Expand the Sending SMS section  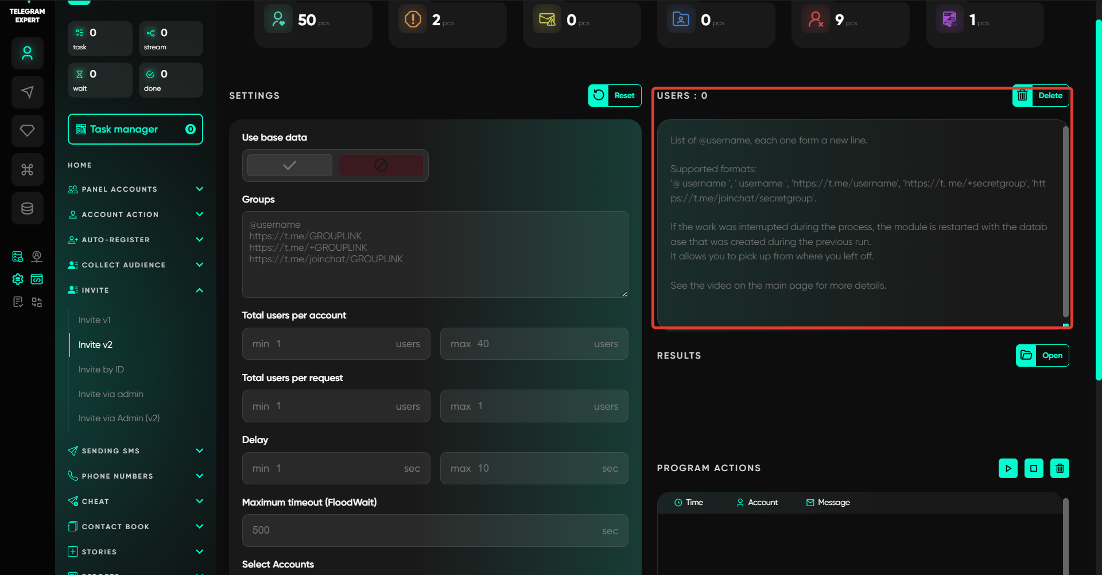(199, 451)
